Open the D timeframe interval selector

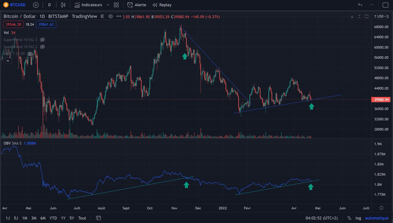click(x=49, y=5)
